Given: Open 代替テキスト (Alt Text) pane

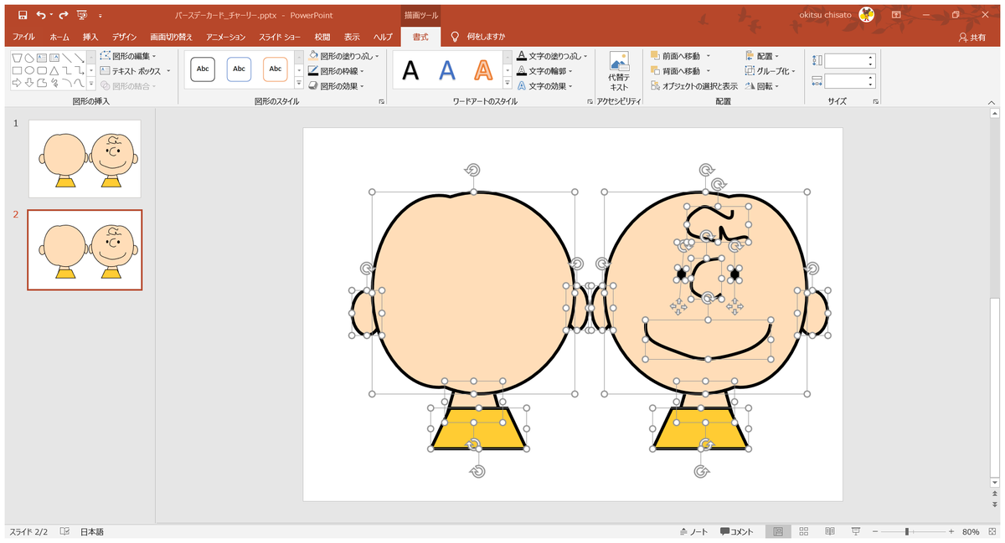Looking at the screenshot, I should (619, 69).
